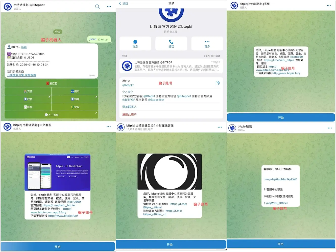Copy the @btepkf username with the copy icon
Viewport: 336px width, 252px height.
coord(218,83)
